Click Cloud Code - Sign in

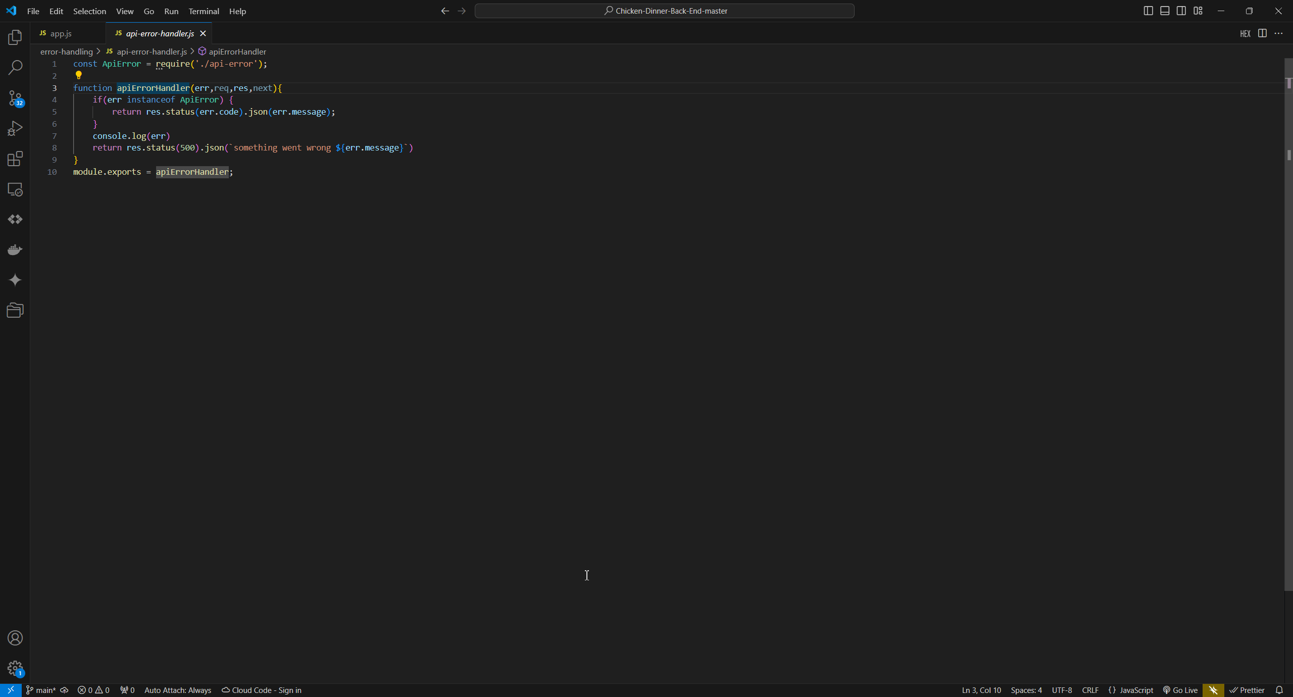pos(262,690)
